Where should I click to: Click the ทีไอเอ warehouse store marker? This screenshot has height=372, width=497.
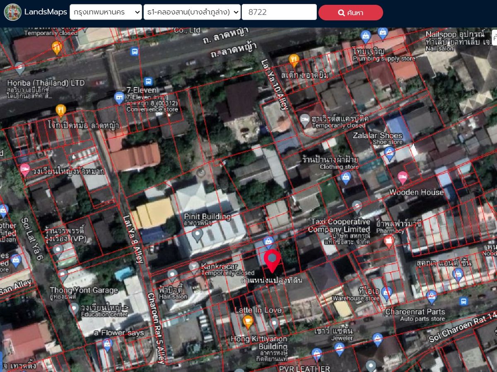pos(386,292)
